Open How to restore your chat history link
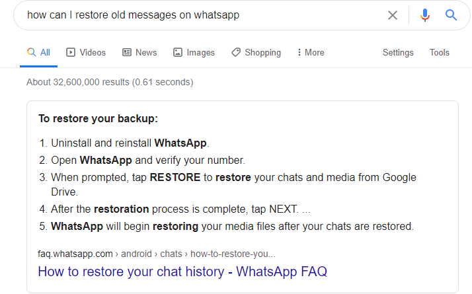 click(x=182, y=272)
